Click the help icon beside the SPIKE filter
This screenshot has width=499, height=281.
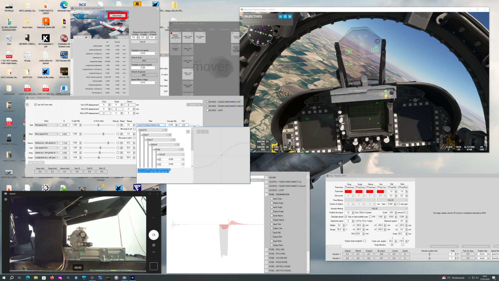(182, 150)
